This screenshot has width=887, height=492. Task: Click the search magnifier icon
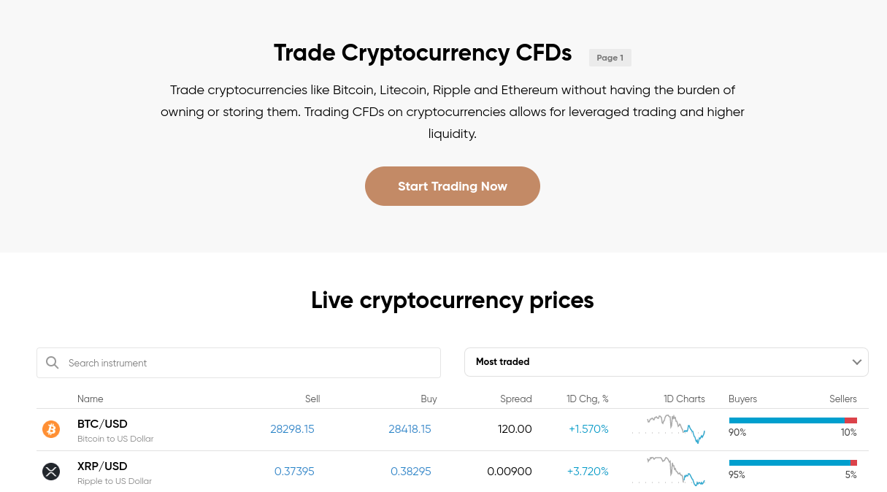point(52,363)
